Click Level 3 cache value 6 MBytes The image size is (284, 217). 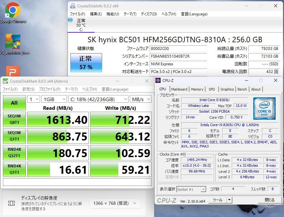(x=247, y=177)
